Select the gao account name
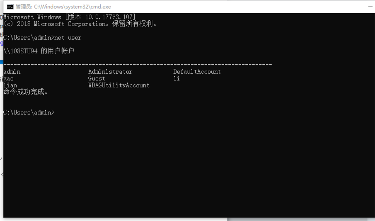375x221 pixels. [9, 79]
